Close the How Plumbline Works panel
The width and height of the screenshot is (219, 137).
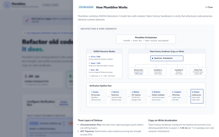pyautogui.click(x=209, y=7)
